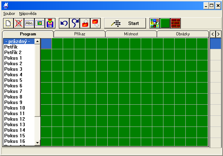Viewport: 223px width, 156px height.
Task: Open the Nápověda menu
Action: (x=28, y=14)
